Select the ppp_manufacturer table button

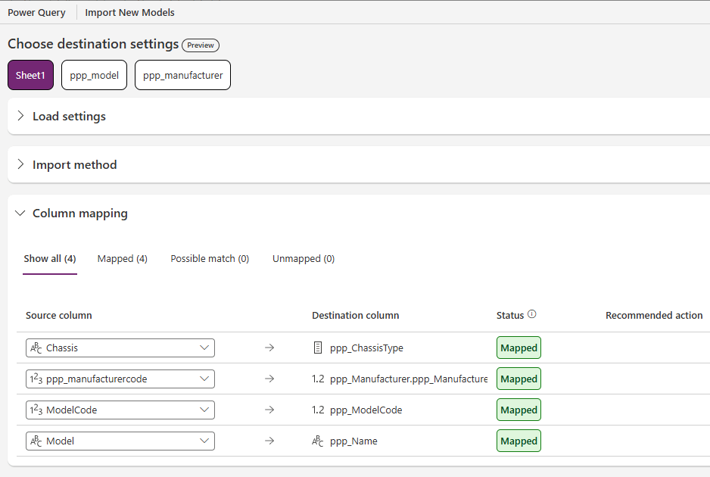pos(182,76)
